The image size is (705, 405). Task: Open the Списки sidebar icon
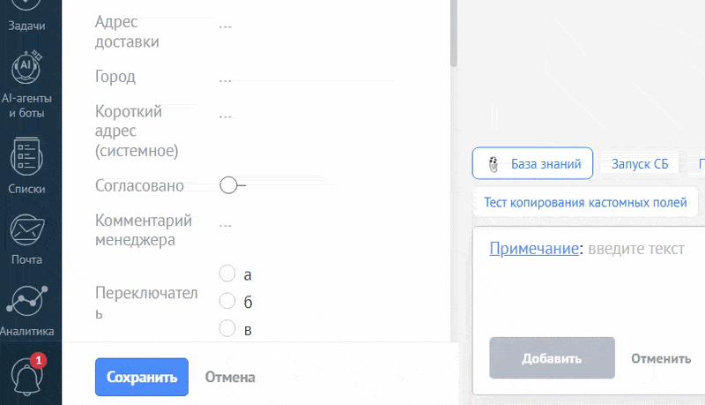(26, 156)
